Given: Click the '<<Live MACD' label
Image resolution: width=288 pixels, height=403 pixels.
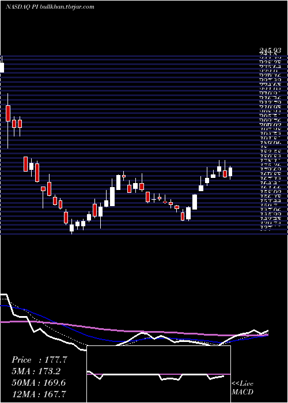Looking at the screenshot, I should 242,388.
